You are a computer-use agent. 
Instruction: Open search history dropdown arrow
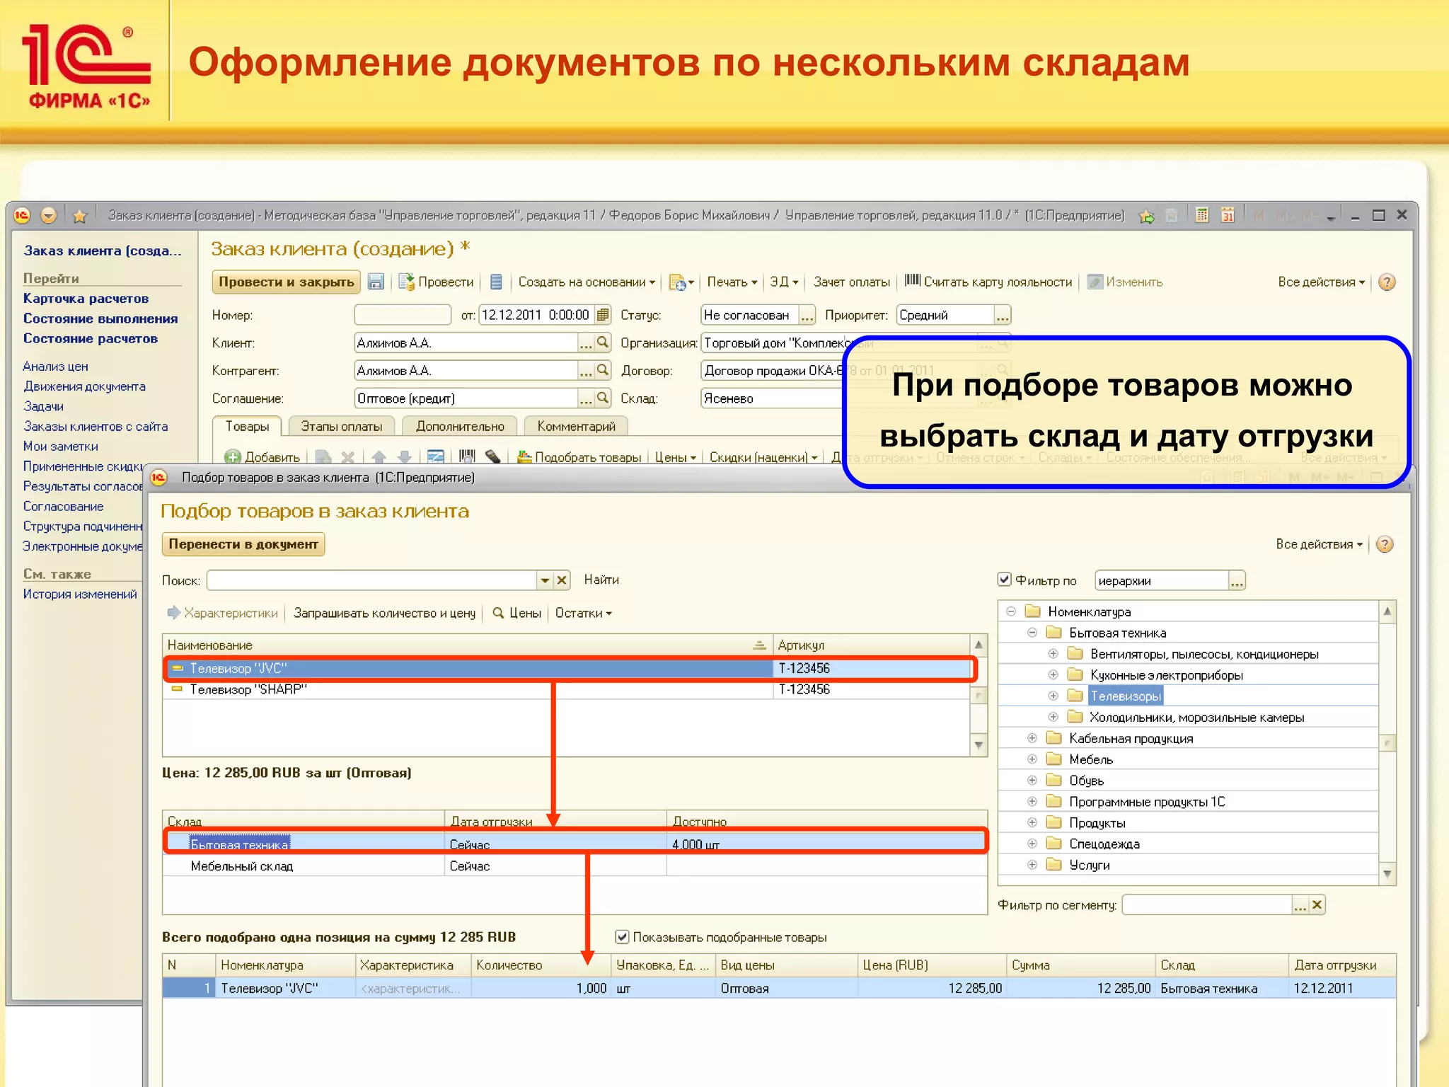tap(545, 580)
